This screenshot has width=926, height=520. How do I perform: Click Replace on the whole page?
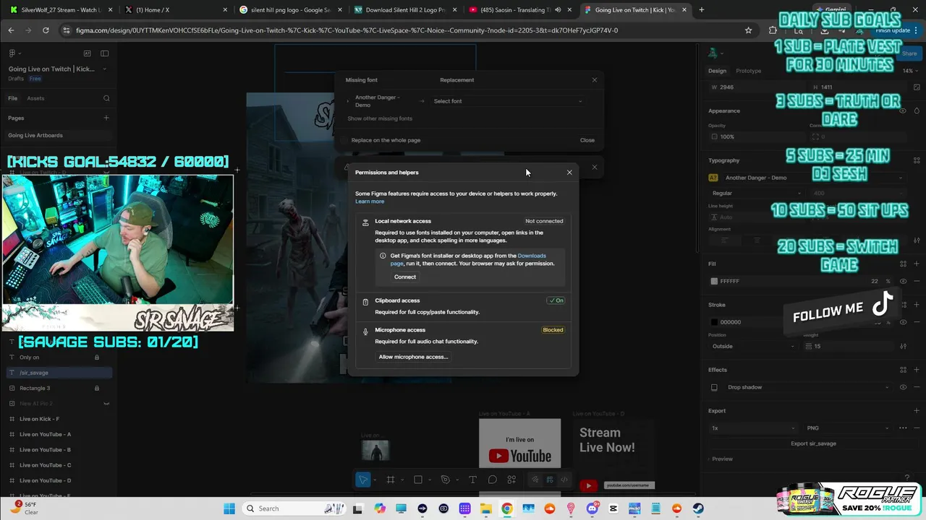coord(386,140)
